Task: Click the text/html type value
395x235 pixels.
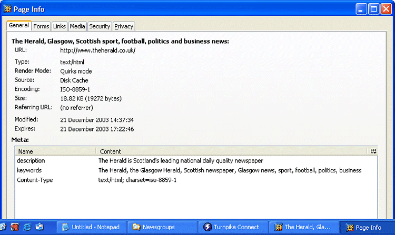Action: coord(72,62)
